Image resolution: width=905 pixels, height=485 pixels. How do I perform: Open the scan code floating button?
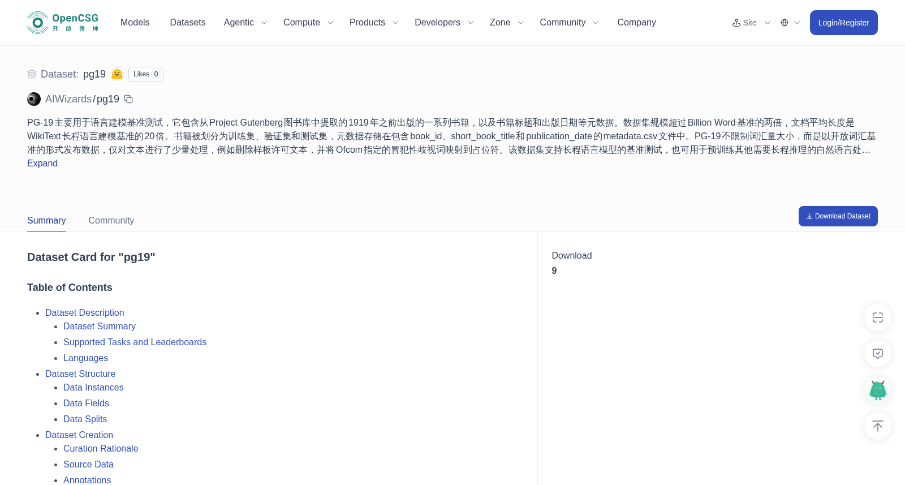(x=878, y=317)
